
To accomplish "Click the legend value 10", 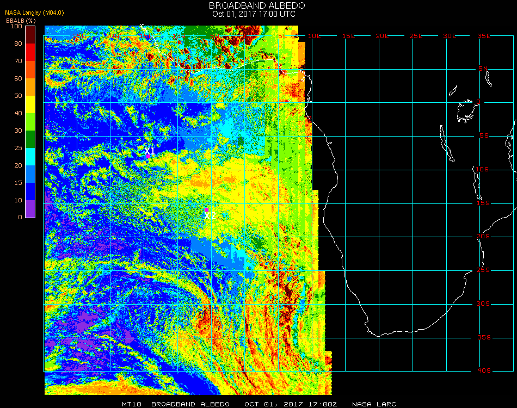I will pos(18,200).
